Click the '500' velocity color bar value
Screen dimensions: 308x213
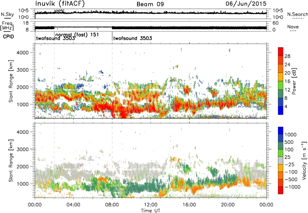point(290,142)
